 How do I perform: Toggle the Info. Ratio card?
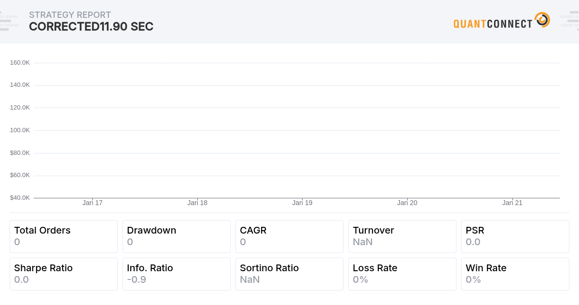(x=177, y=274)
